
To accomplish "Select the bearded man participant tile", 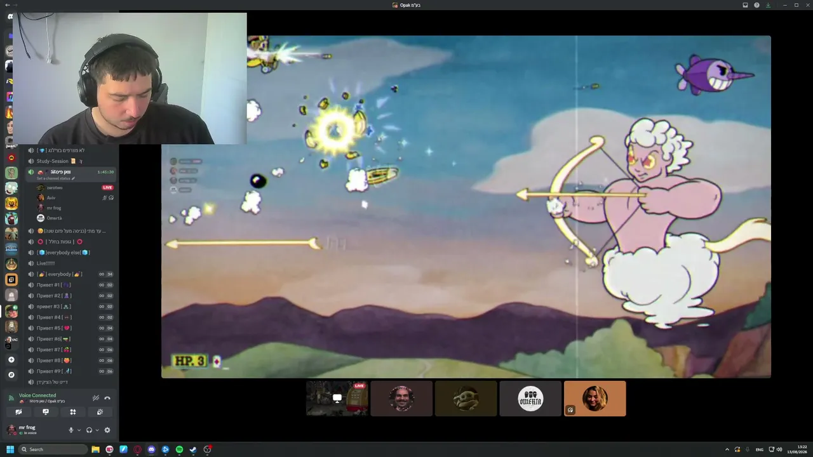I will [401, 399].
